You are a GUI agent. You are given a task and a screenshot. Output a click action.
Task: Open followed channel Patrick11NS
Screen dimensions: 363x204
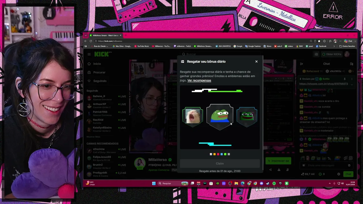coord(106,113)
